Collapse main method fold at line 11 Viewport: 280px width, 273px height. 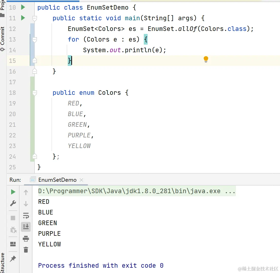35,18
